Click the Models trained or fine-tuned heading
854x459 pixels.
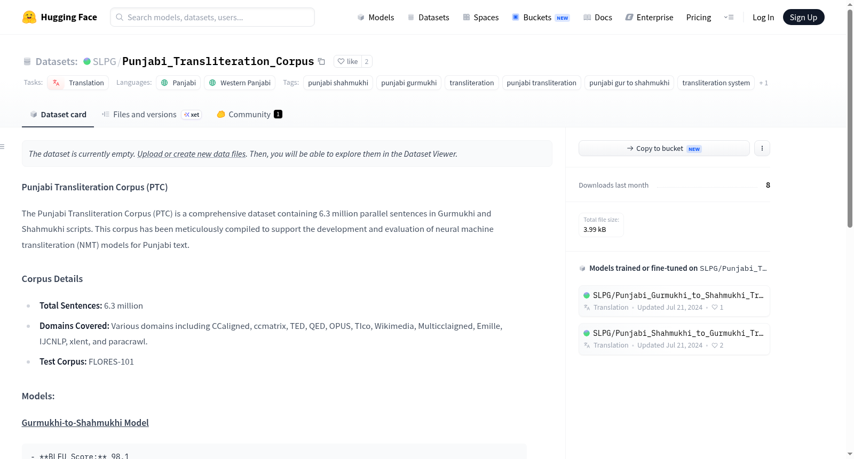(643, 268)
